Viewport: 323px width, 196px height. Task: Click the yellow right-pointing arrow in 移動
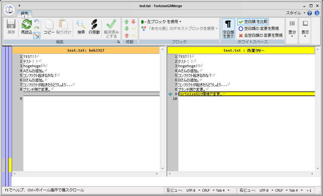tap(133, 35)
